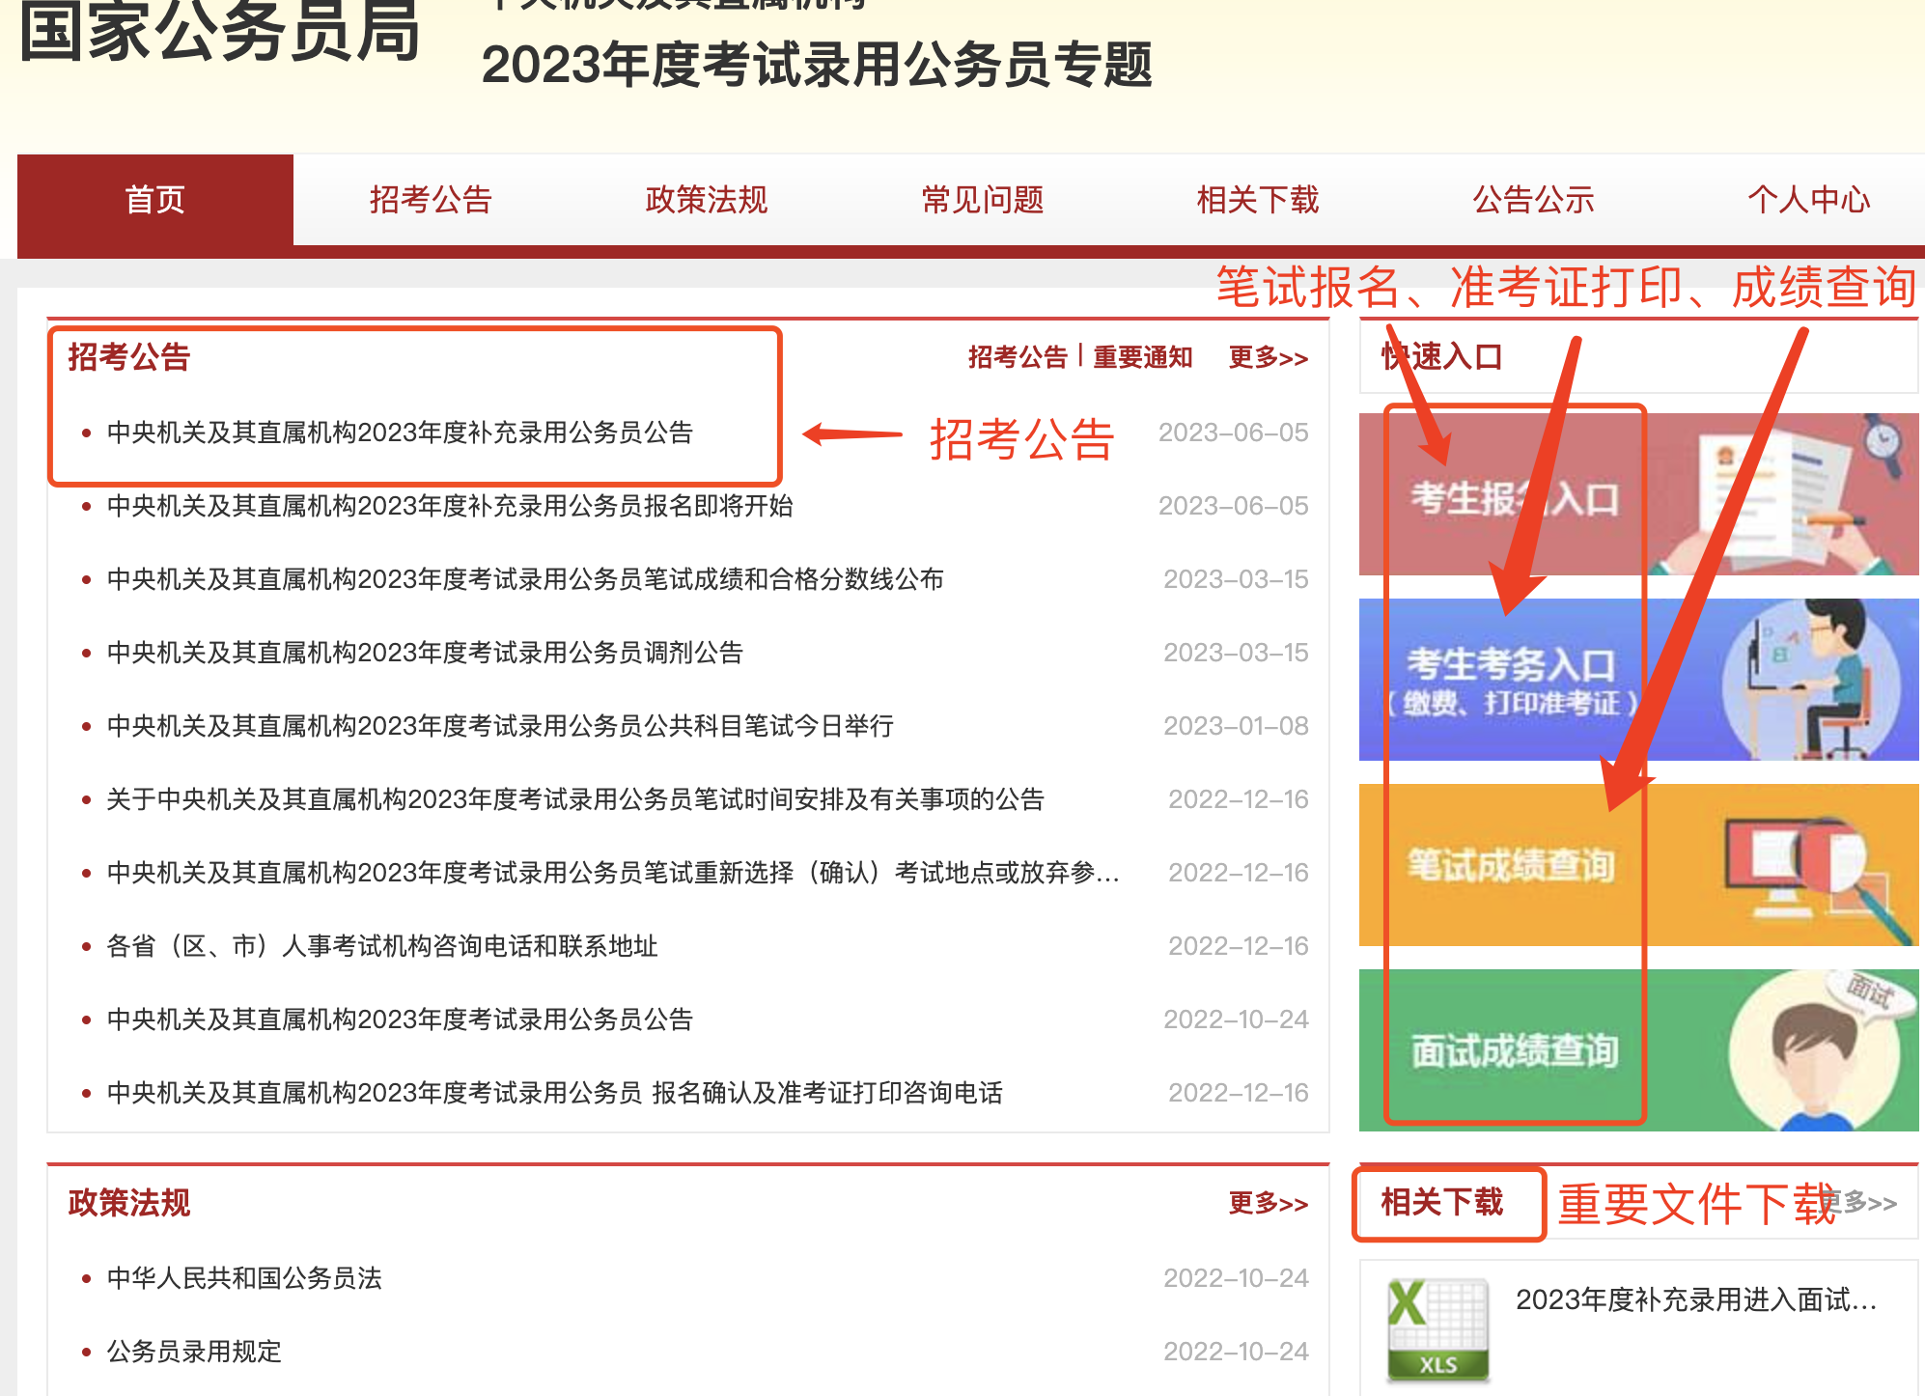1925x1396 pixels.
Task: Open the 公务员录用规定 policy link
Action: (194, 1352)
